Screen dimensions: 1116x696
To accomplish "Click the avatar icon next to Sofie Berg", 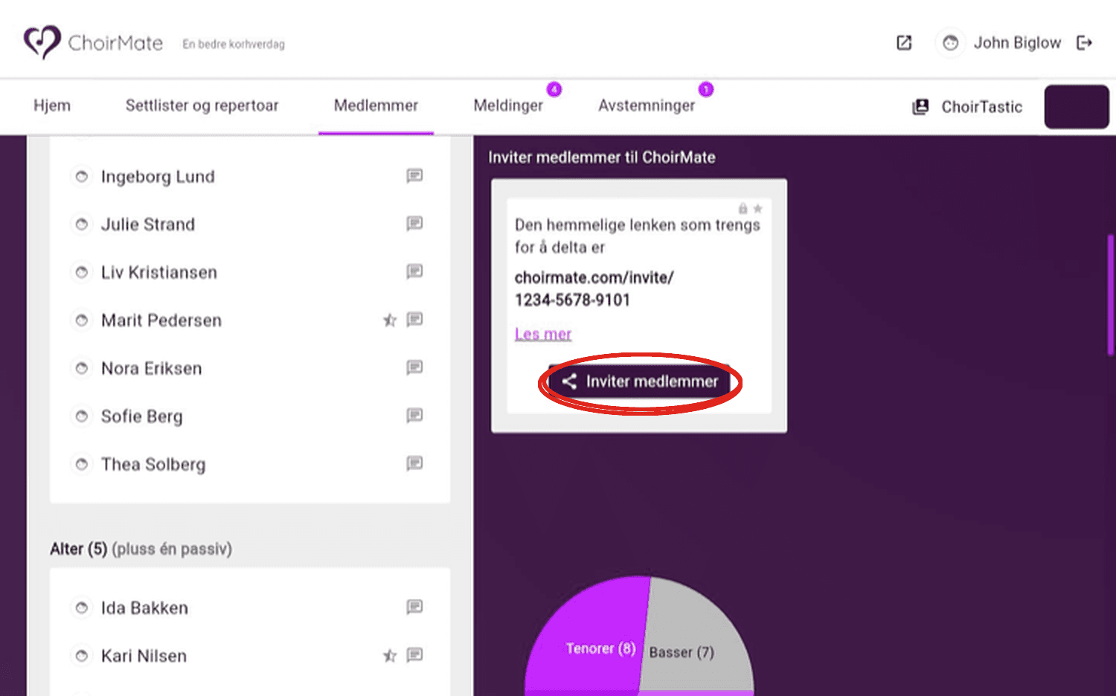I will (x=82, y=416).
